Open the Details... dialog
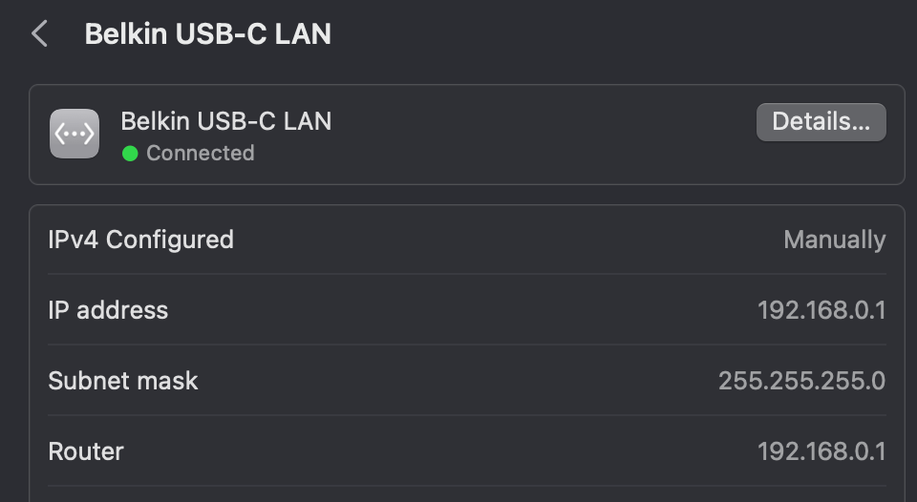Viewport: 917px width, 502px height. (x=821, y=122)
